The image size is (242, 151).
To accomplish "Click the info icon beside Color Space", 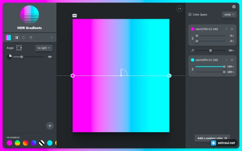I will point(190,14).
